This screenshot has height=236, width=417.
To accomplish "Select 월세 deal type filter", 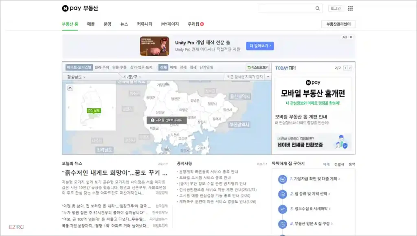I will tap(193, 68).
